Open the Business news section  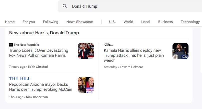click(165, 22)
